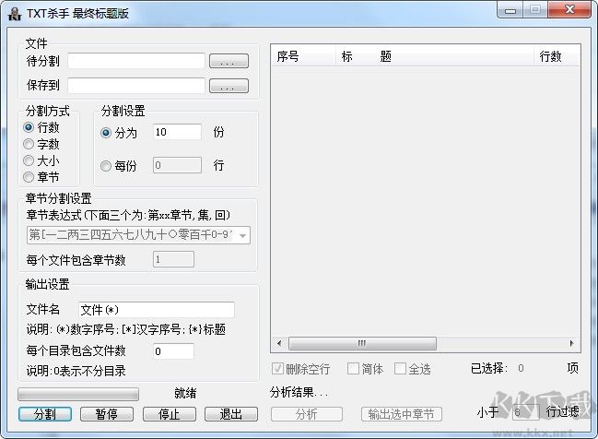The height and width of the screenshot is (439, 598).
Task: Click the 输出选中章节 button
Action: 401,414
